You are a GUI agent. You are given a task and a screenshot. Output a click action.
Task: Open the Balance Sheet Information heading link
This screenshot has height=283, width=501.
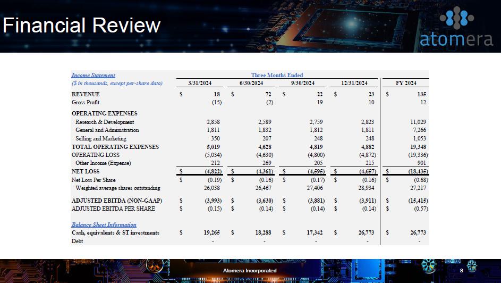click(104, 224)
